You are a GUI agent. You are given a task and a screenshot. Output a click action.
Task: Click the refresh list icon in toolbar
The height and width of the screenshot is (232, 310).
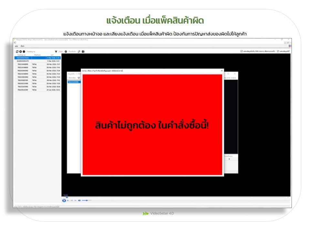point(17,52)
